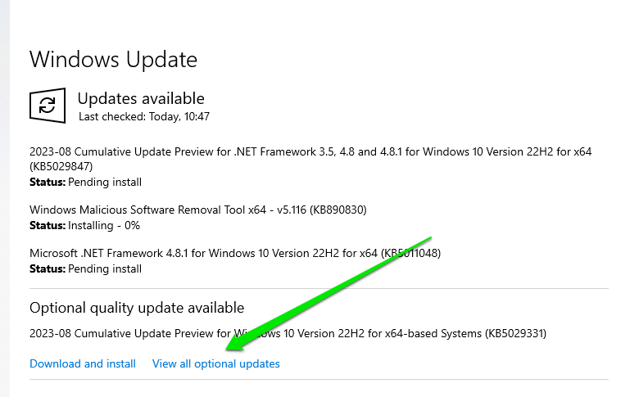This screenshot has width=639, height=397.
Task: Click the divider line below the links
Action: coord(319,380)
